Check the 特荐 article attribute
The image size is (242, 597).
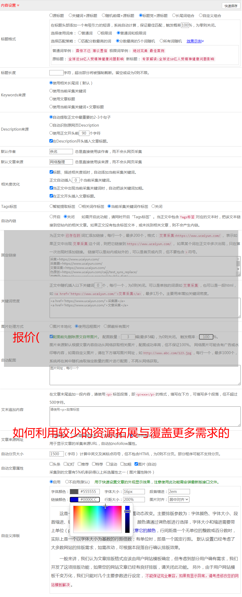pyautogui.click(x=94, y=464)
